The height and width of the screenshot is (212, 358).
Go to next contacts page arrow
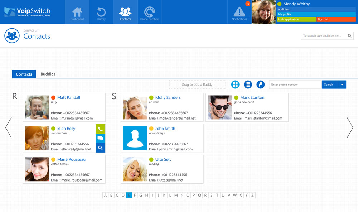point(350,127)
